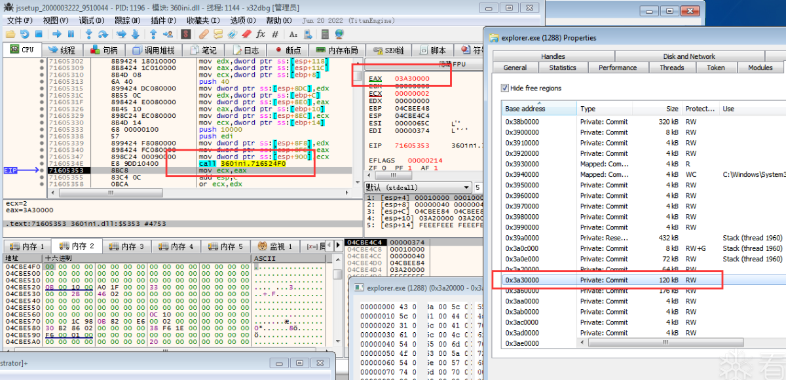Open the 帮助 (Help) menu
Viewport: 786px width, 380px height.
(278, 20)
